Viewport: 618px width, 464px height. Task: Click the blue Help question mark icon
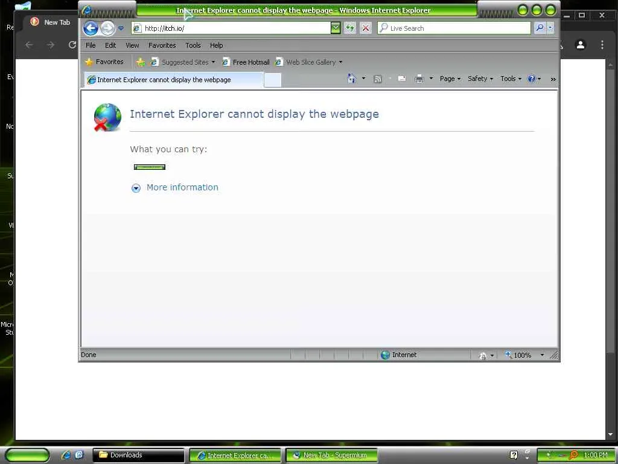(531, 79)
